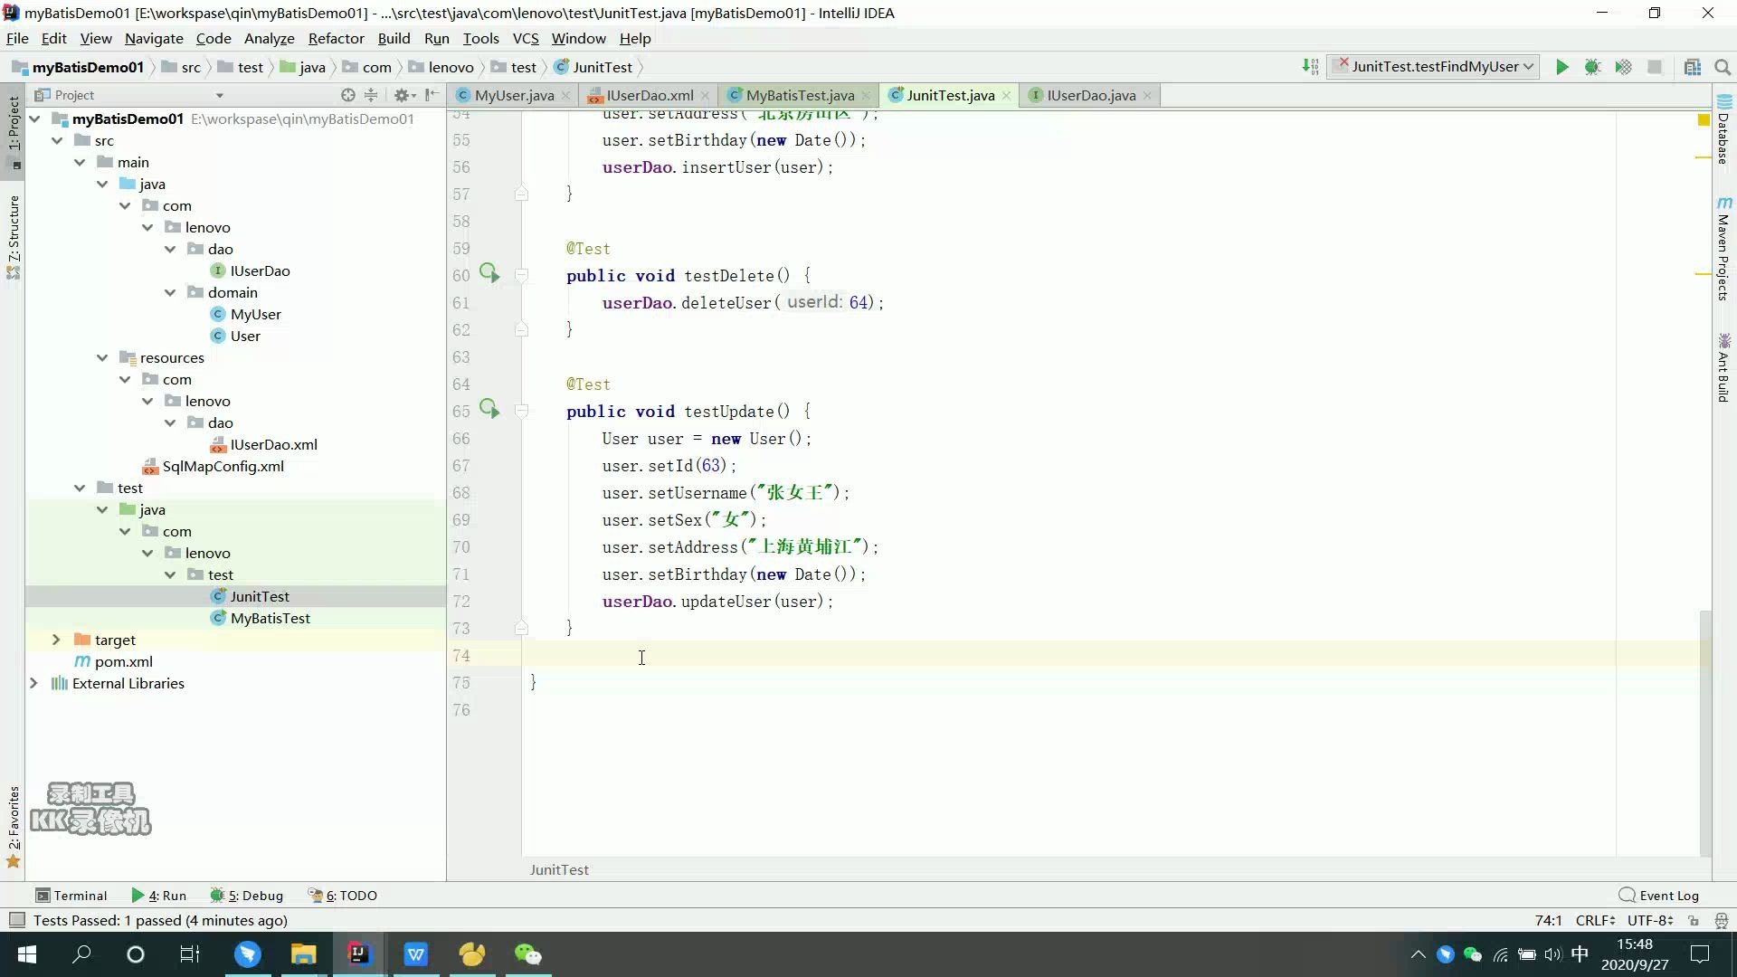Open WeChat from taskbar
1737x977 pixels.
point(527,954)
